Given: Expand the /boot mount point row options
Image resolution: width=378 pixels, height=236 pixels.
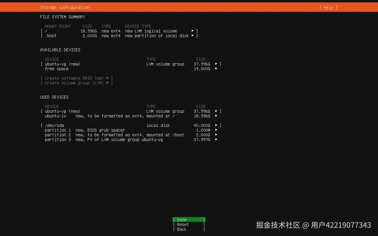Looking at the screenshot, I should 193,36.
